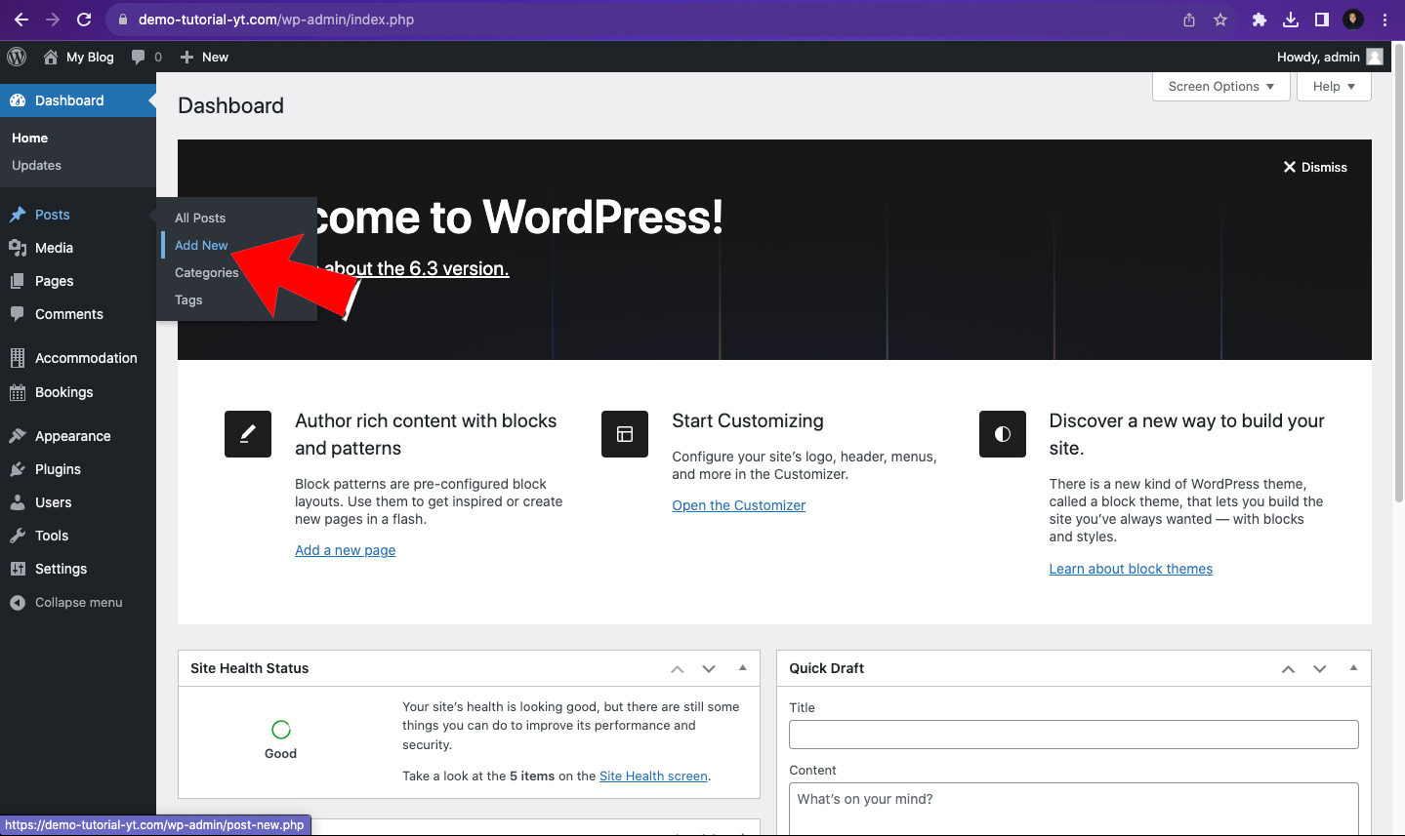
Task: Click the Quick Draft Title field
Action: tap(1072, 734)
